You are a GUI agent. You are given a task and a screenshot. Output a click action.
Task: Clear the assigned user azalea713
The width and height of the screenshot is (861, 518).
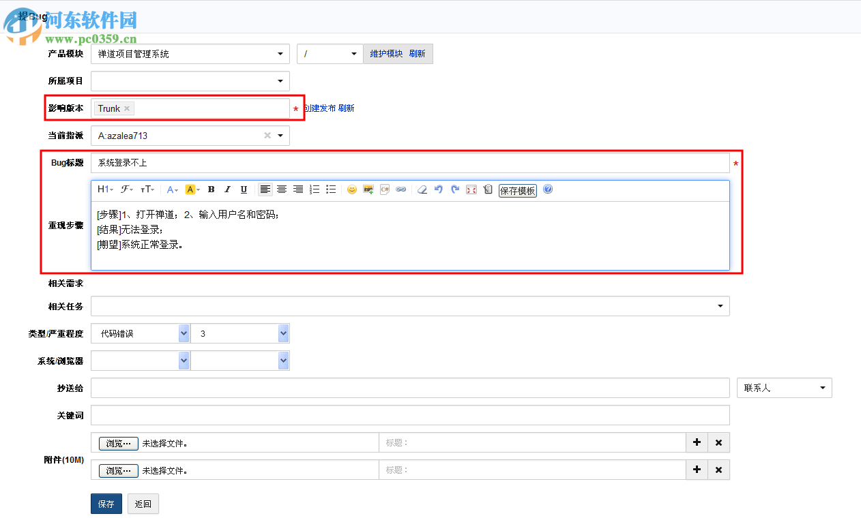(267, 136)
